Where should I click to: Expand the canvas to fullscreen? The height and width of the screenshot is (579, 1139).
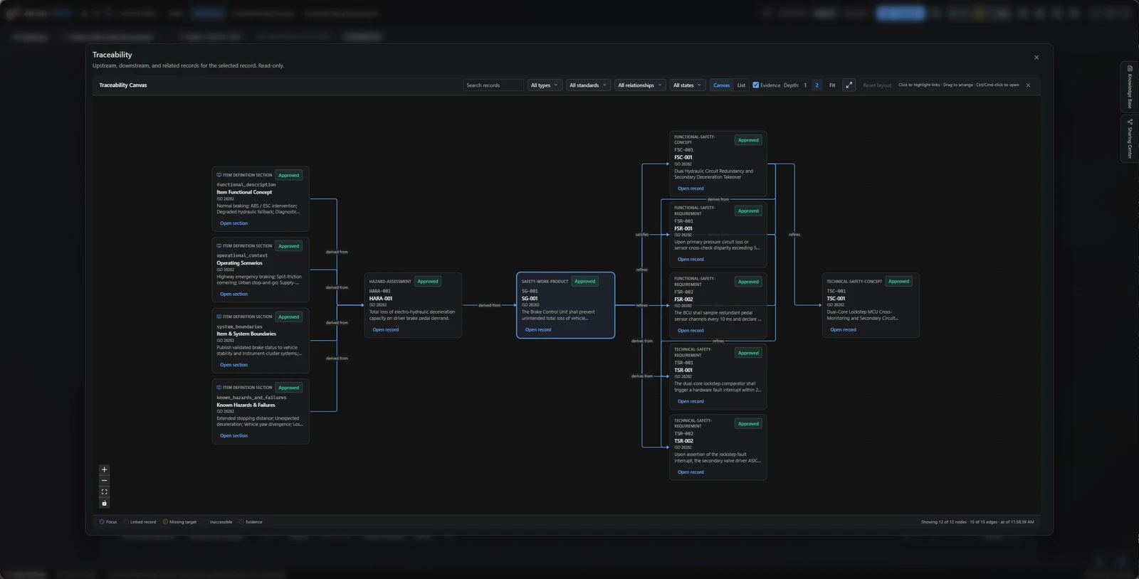click(849, 85)
